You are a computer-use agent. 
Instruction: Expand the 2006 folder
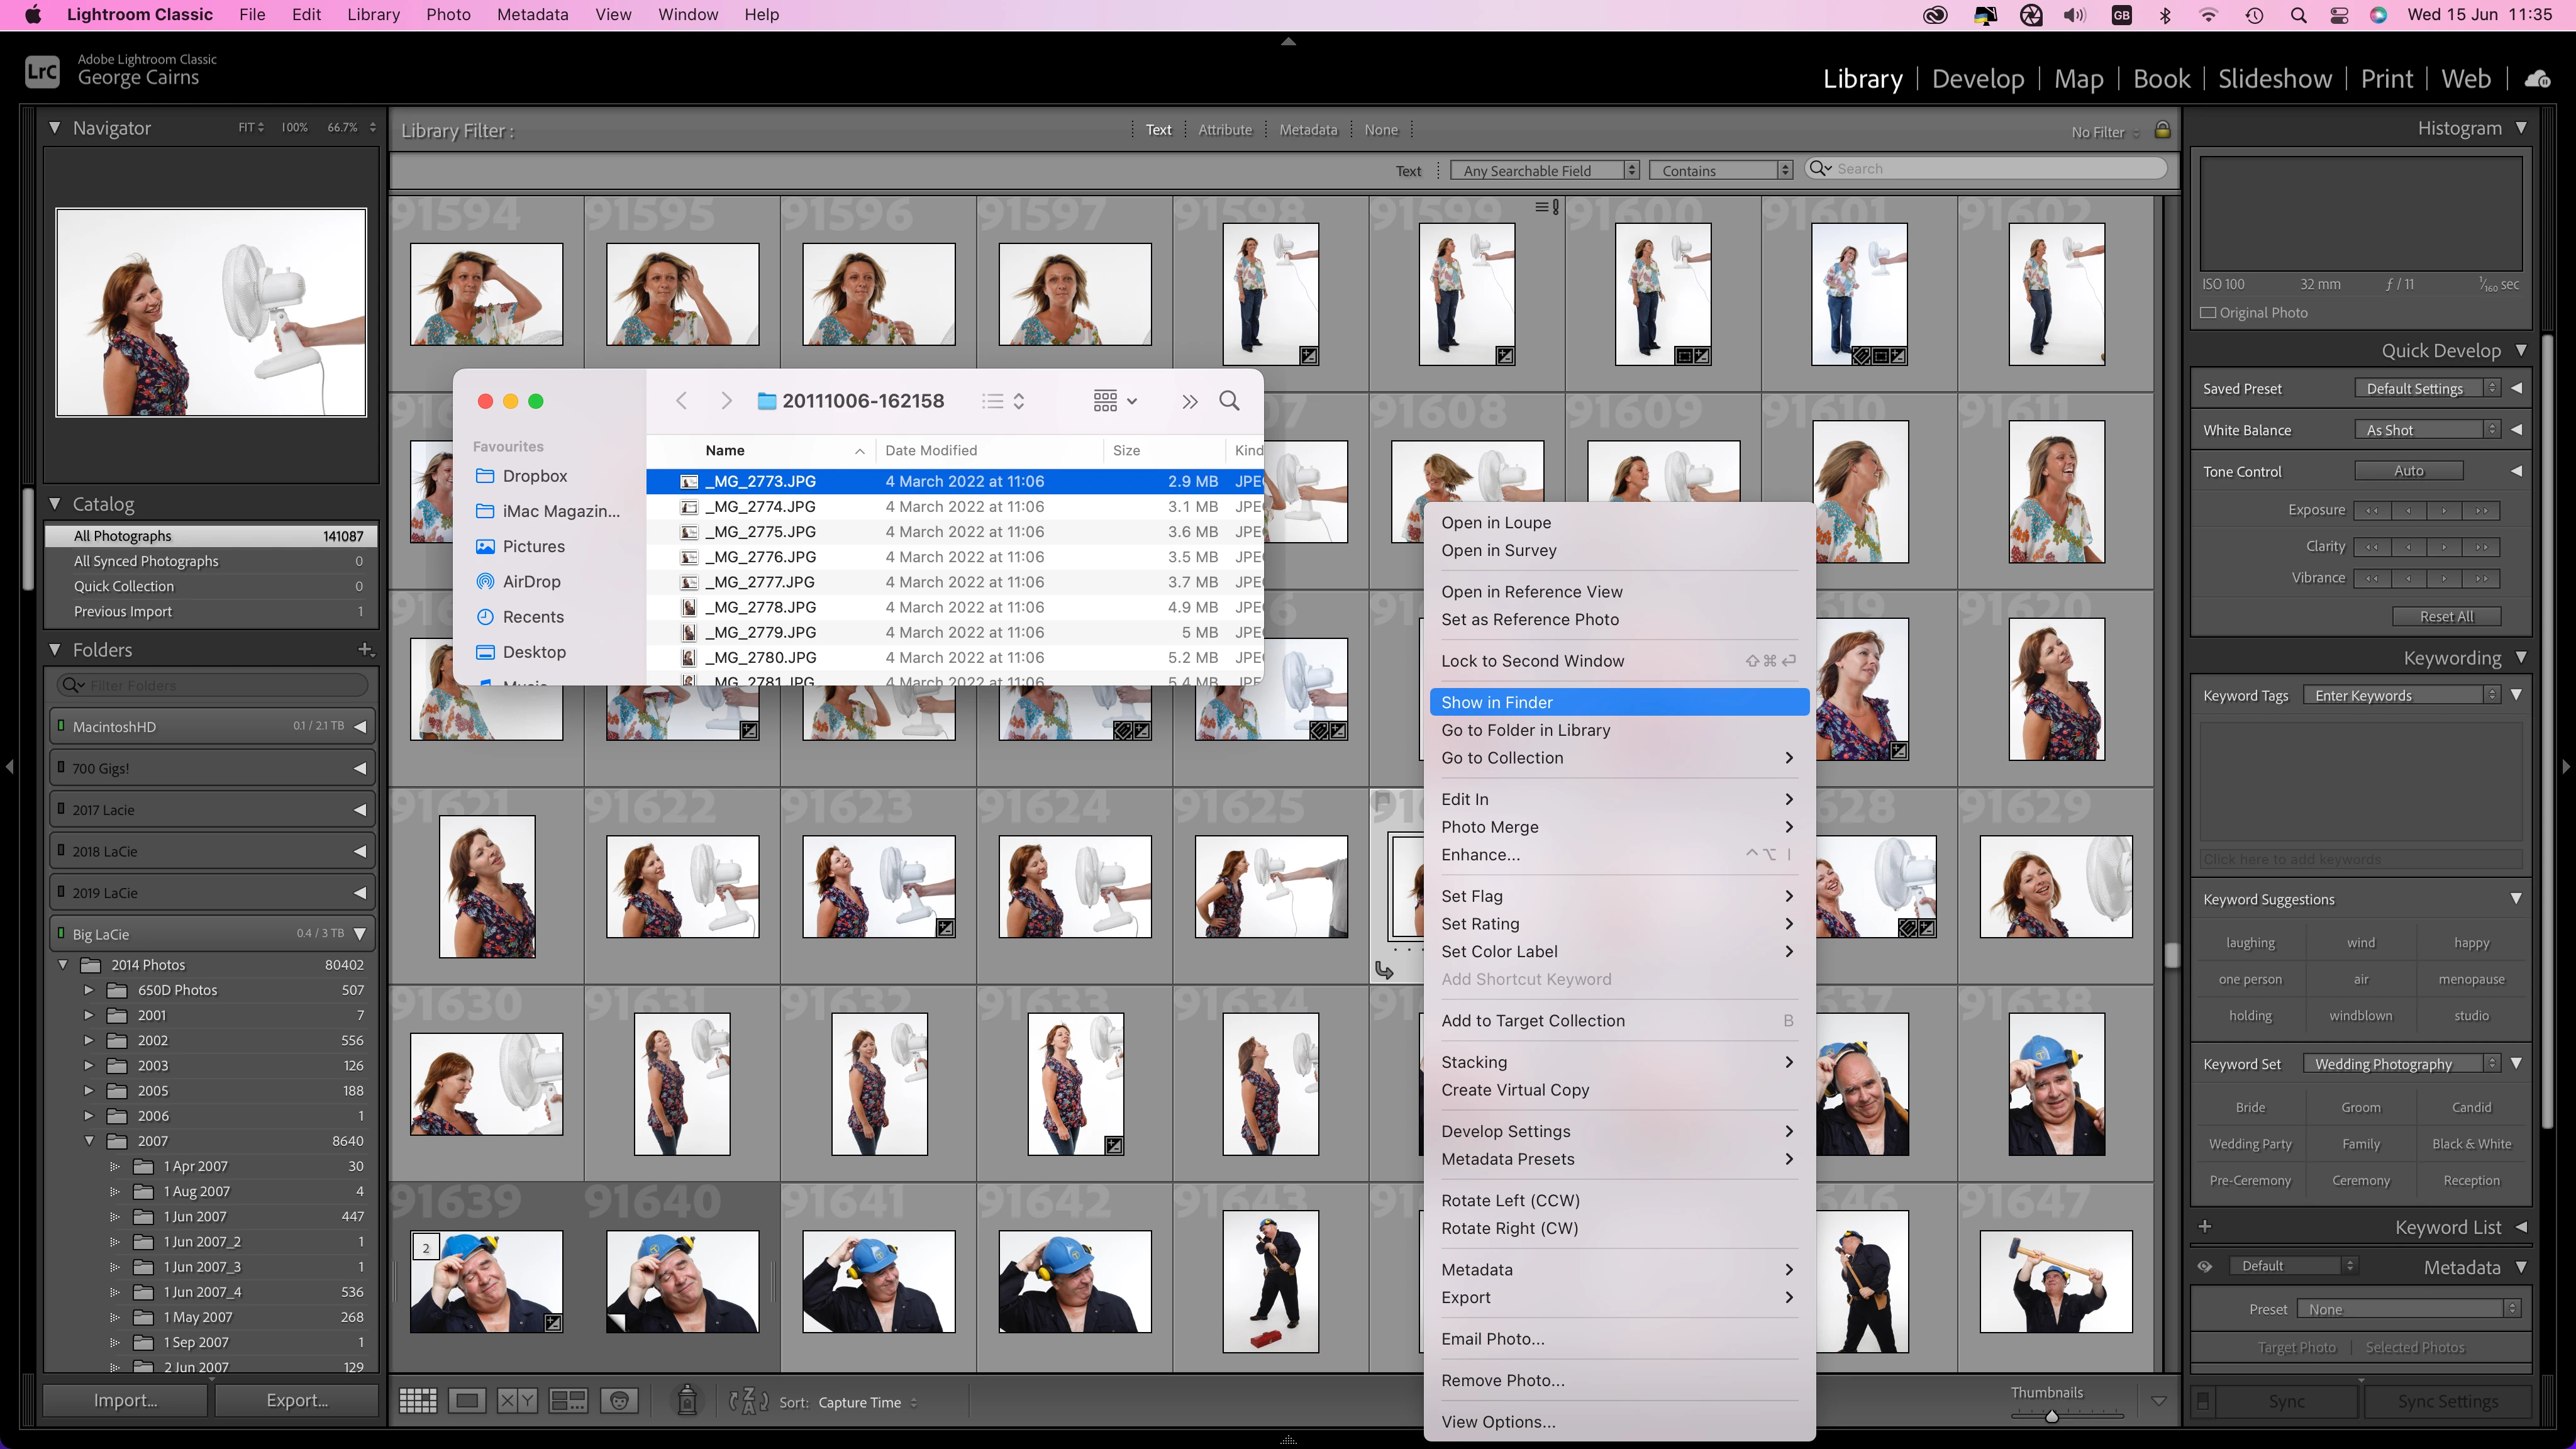(88, 1116)
